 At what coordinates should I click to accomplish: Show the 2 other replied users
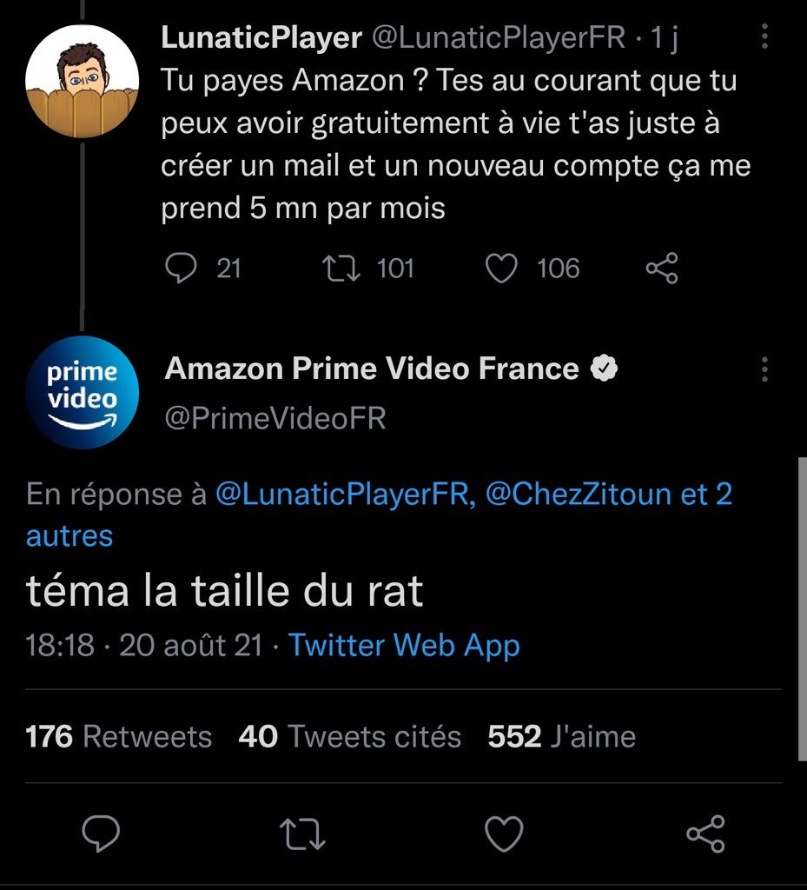coord(69,535)
